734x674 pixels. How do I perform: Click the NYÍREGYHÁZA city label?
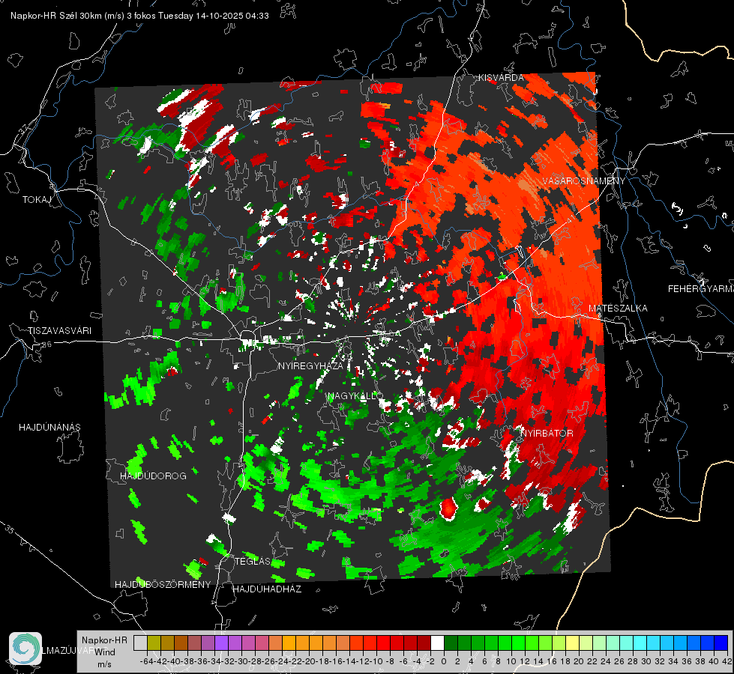(310, 365)
